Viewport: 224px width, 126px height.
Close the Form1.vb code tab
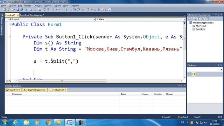click(17, 15)
